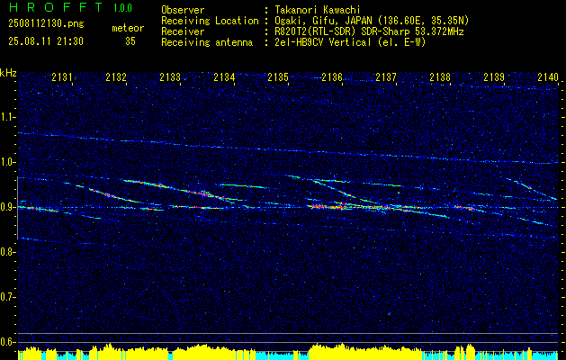Click receiver R820T2(RTL-SDR) SDR-Sharp value

(369, 31)
